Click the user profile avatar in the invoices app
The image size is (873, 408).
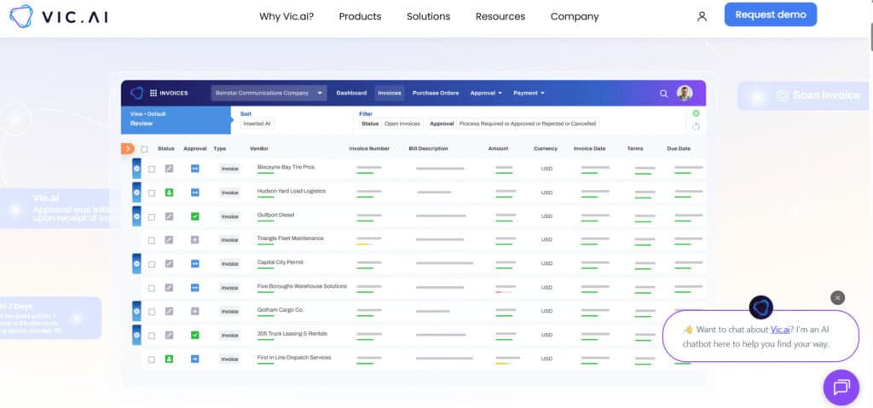click(685, 93)
